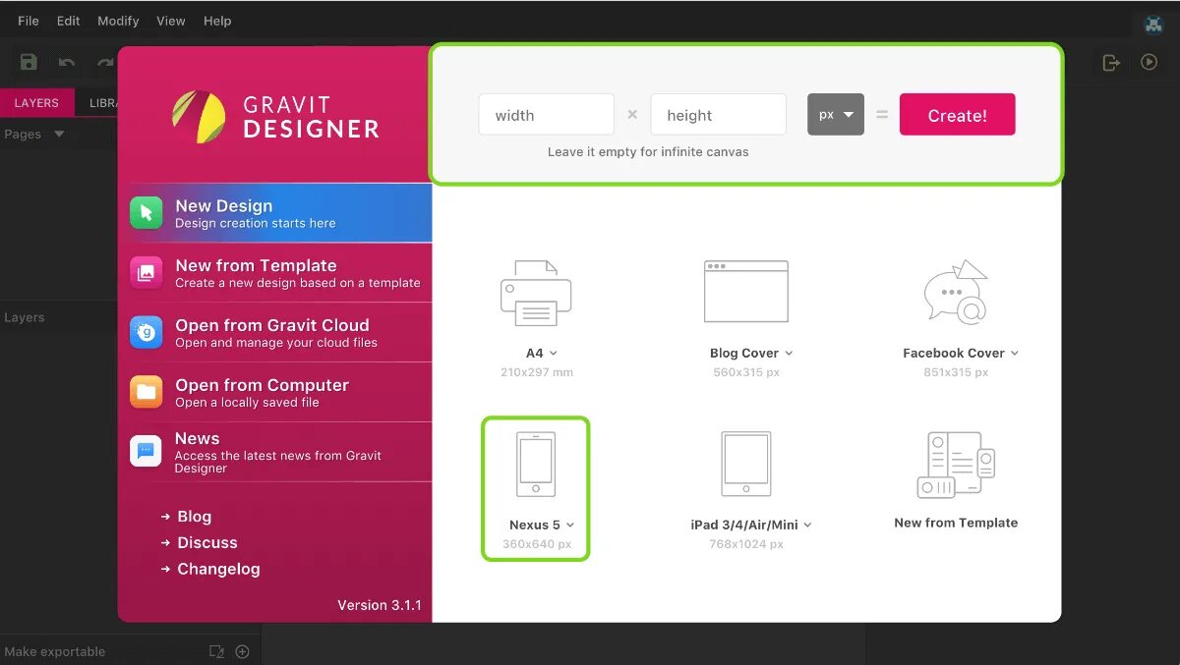The height and width of the screenshot is (665, 1180).
Task: Click the New Design cursor icon
Action: click(x=146, y=213)
